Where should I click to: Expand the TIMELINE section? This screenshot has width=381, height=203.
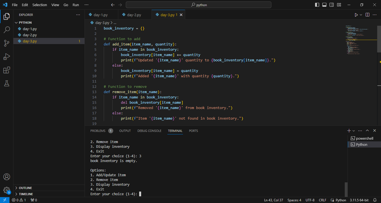pos(49,194)
